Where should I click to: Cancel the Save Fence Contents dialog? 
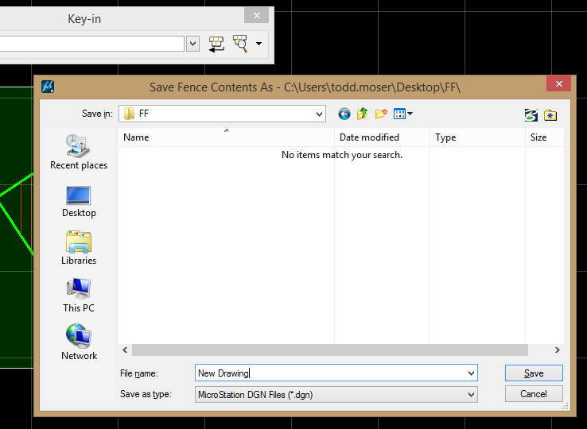tap(533, 394)
